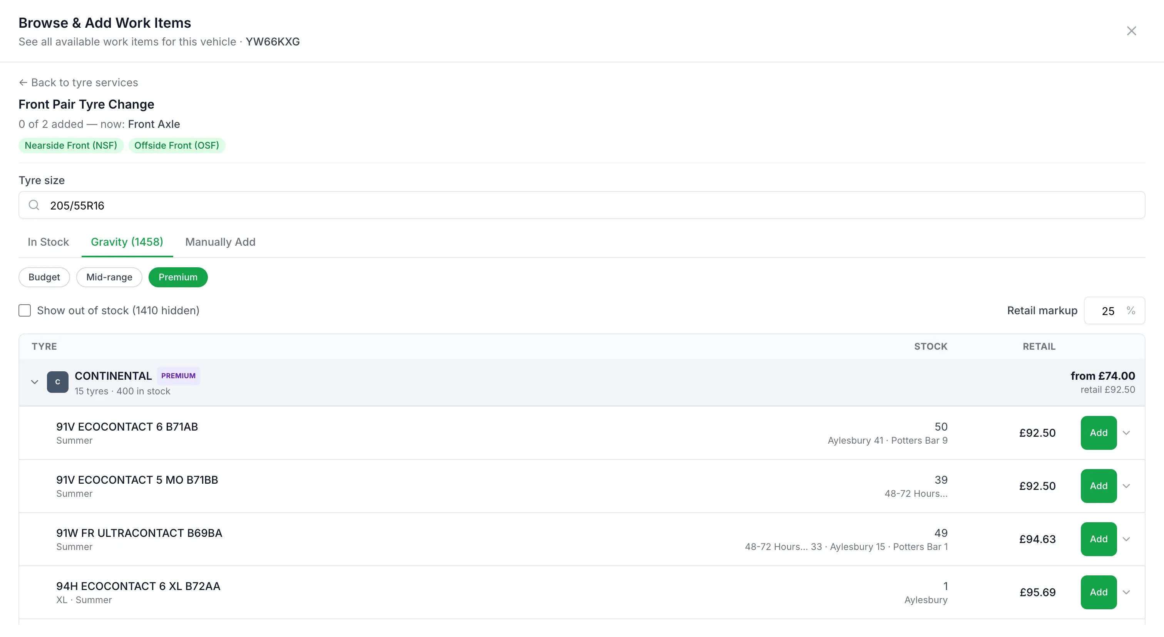Select the Offside Front (OSF) chip
The image size is (1164, 637).
[177, 146]
